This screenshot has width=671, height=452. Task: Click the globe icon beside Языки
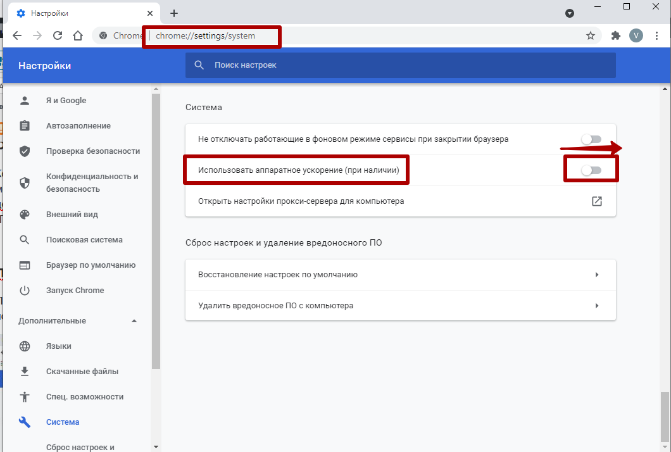pos(25,346)
